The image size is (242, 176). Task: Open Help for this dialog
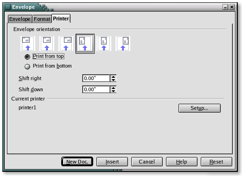tap(182, 162)
